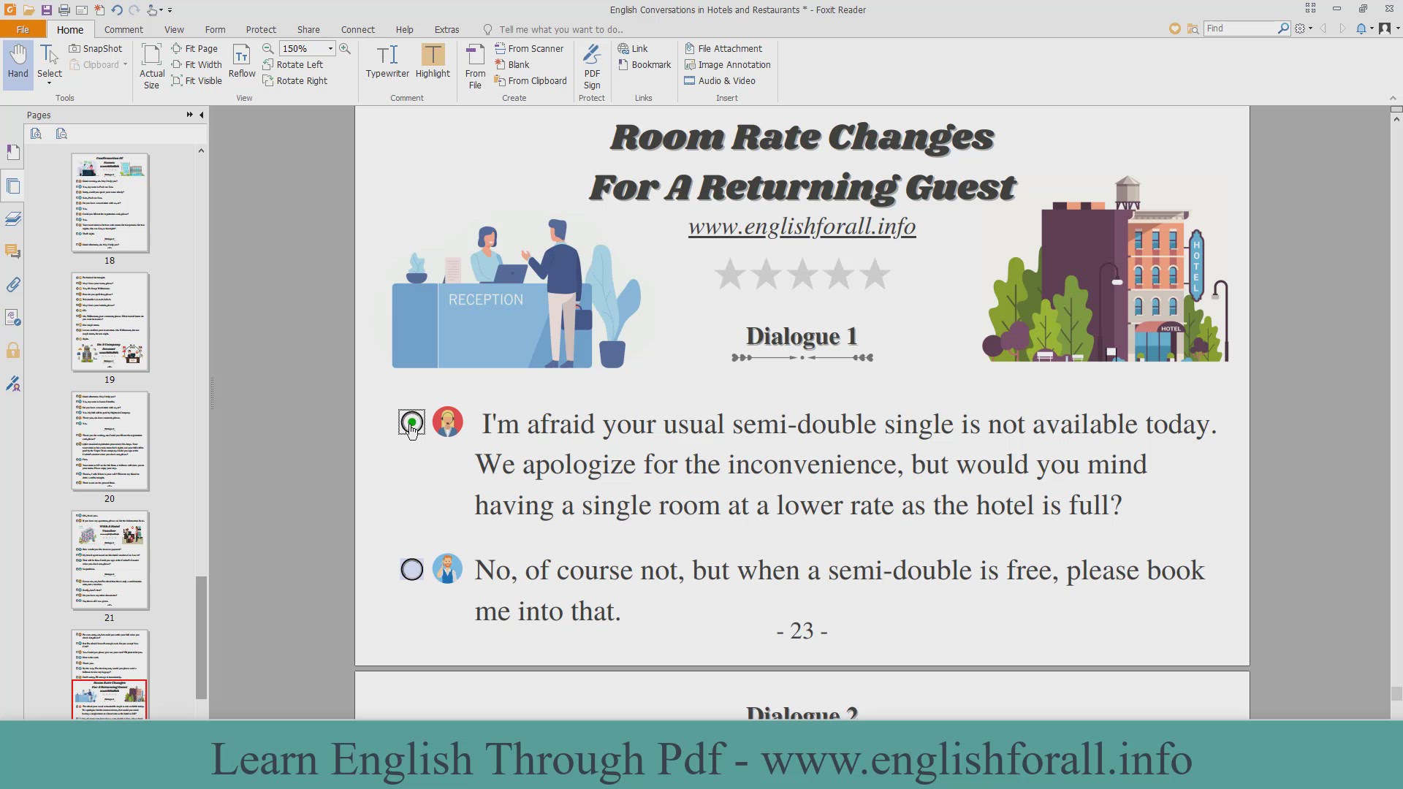Select the green audio radio button
Screen dimensions: 1403x789
click(x=412, y=422)
